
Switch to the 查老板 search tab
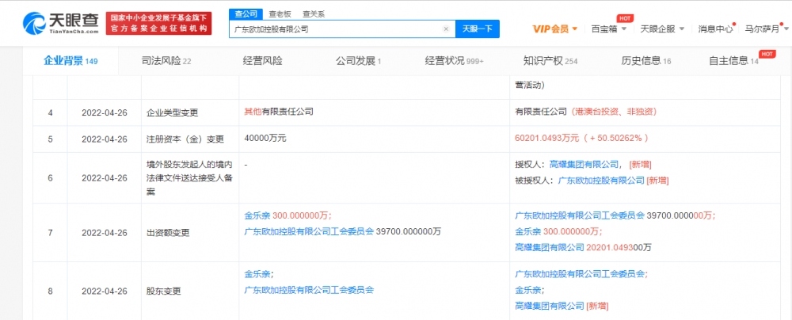(280, 14)
